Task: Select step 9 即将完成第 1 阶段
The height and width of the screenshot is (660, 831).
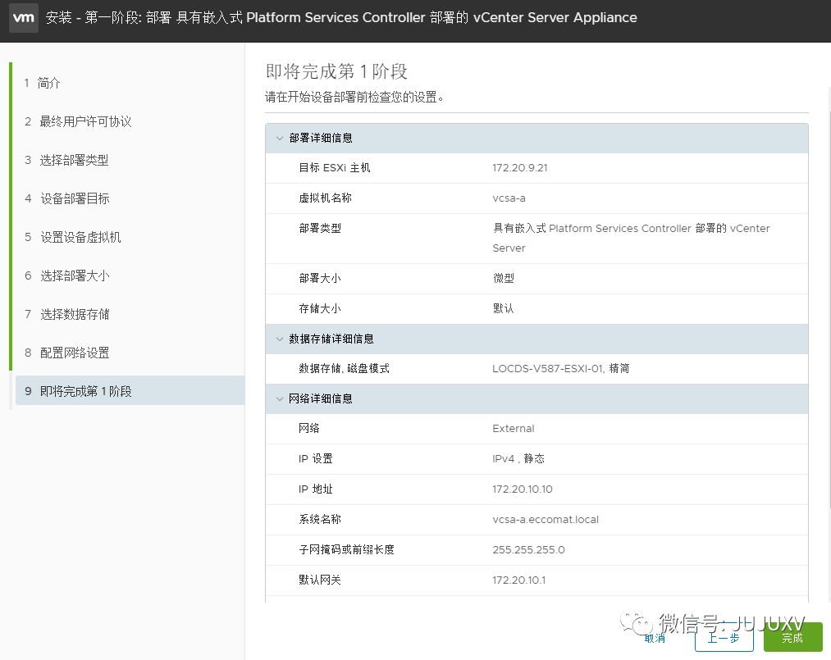Action: pos(130,391)
